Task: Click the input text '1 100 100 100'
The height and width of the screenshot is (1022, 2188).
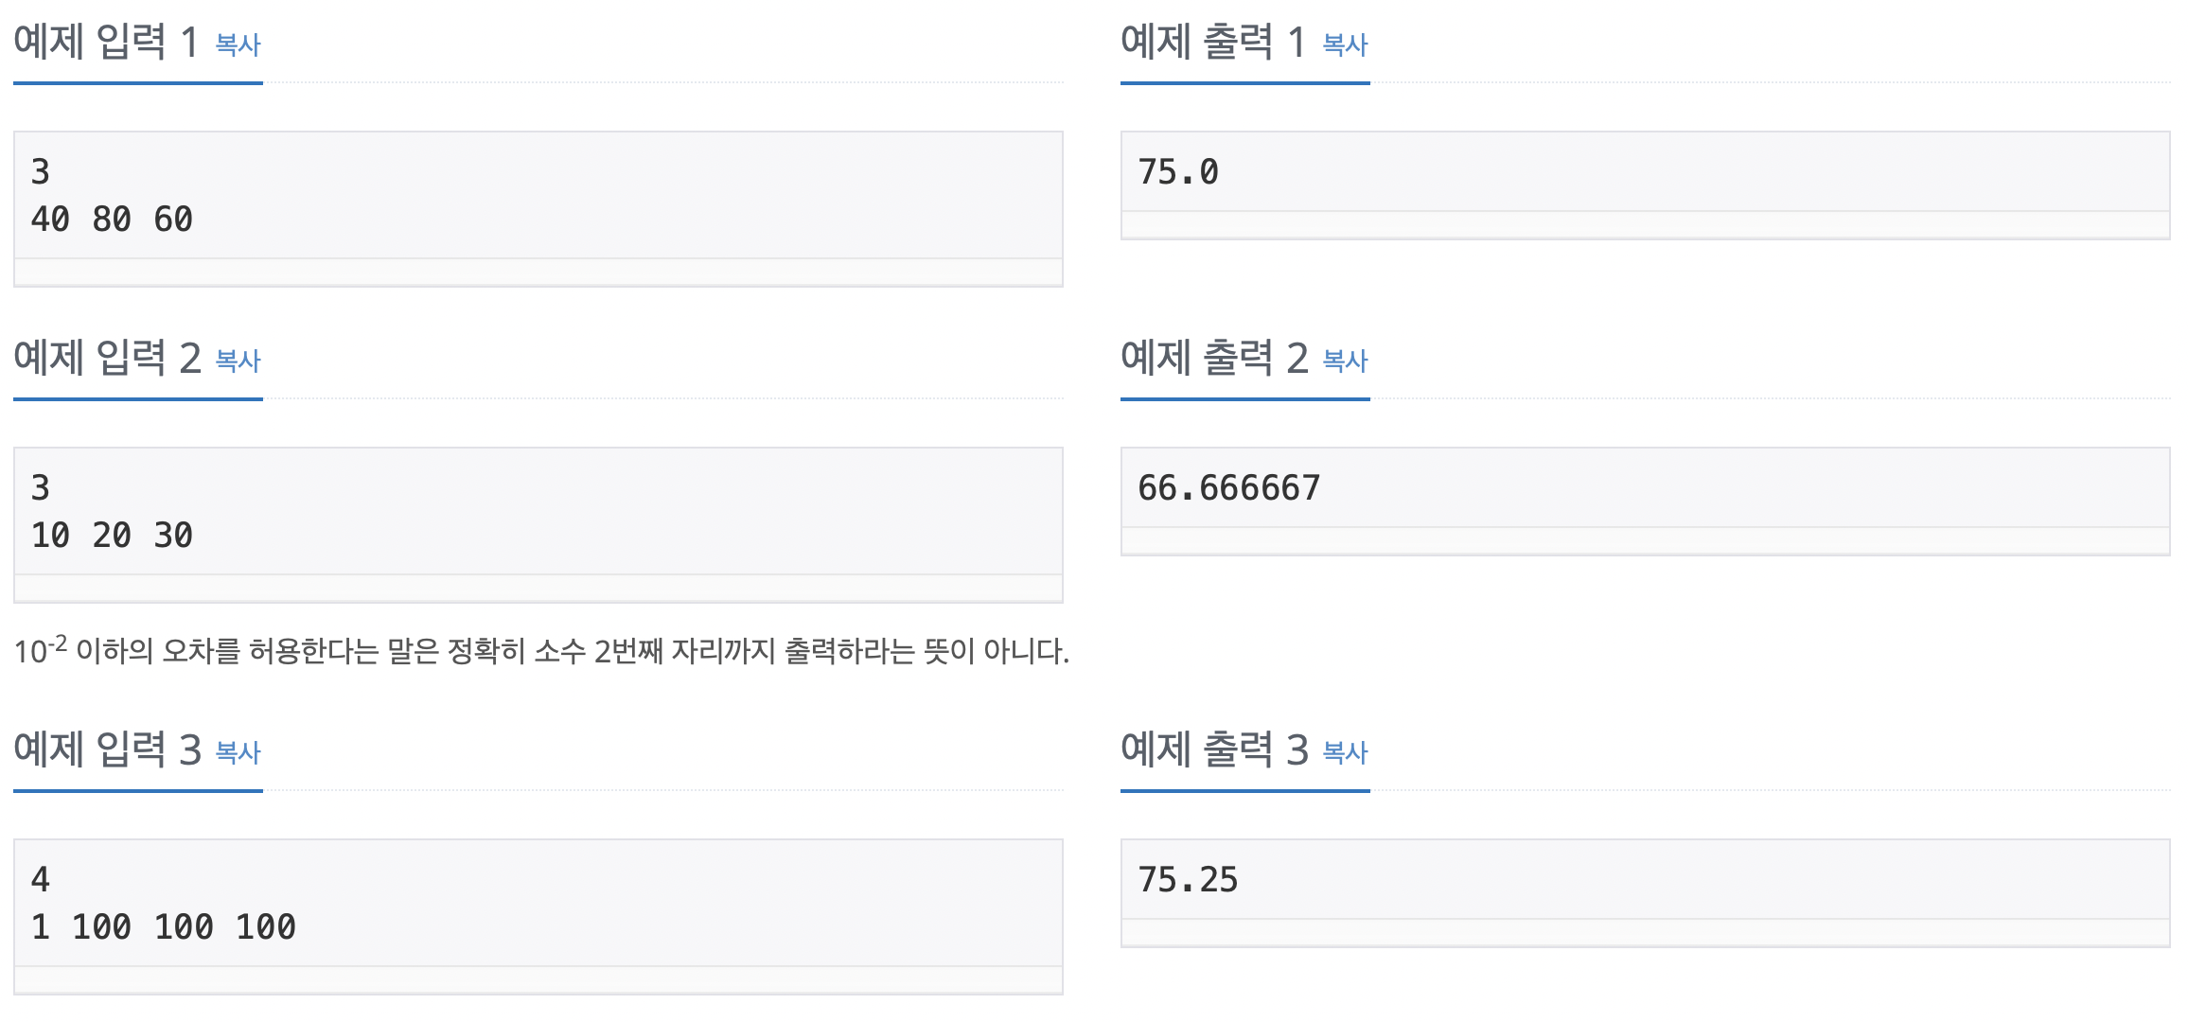Action: tap(164, 927)
